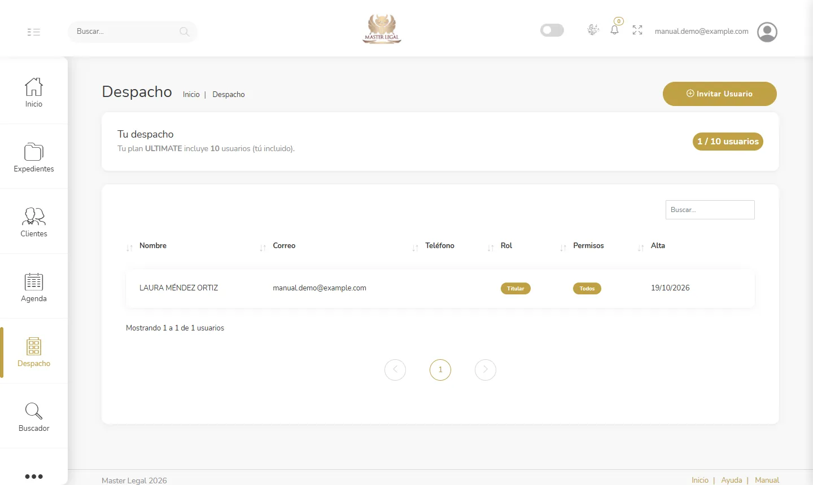The height and width of the screenshot is (485, 813).
Task: Open the Manual link in the footer
Action: pos(767,480)
